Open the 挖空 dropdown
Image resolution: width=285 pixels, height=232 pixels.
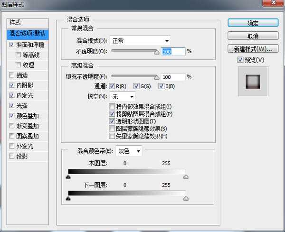coord(123,97)
